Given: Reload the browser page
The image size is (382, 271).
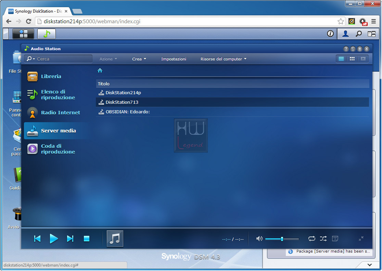Looking at the screenshot, I should coord(28,22).
